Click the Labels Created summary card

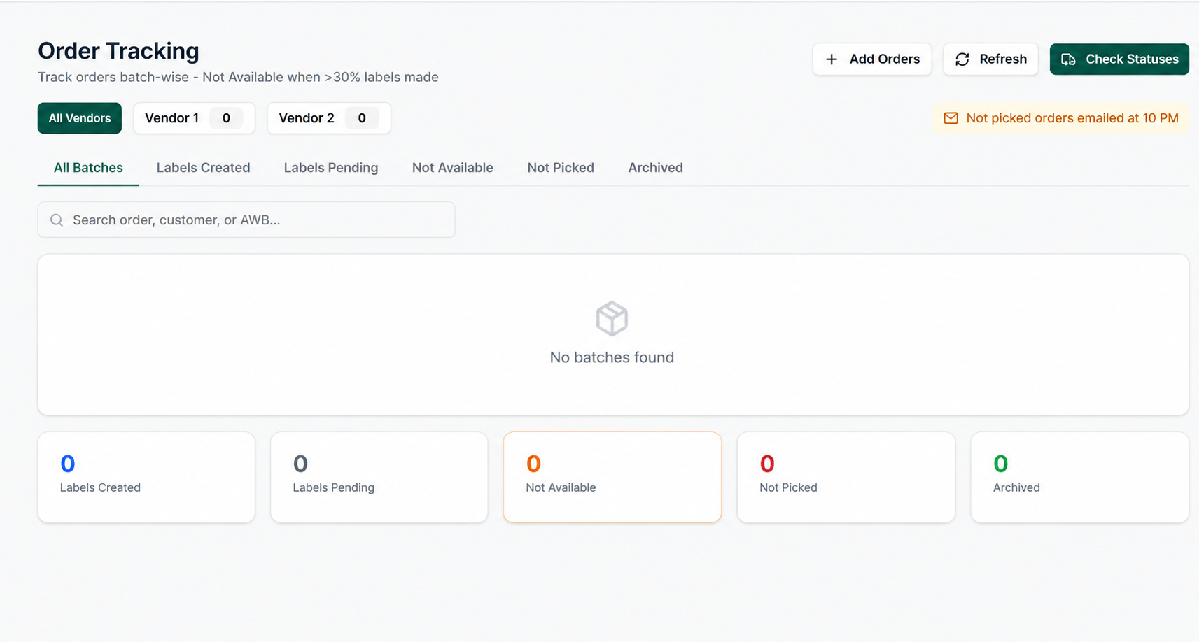(x=146, y=477)
